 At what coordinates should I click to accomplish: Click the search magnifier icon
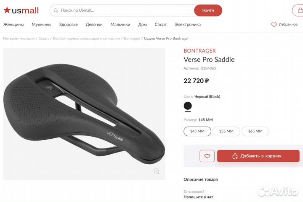pyautogui.click(x=56, y=10)
